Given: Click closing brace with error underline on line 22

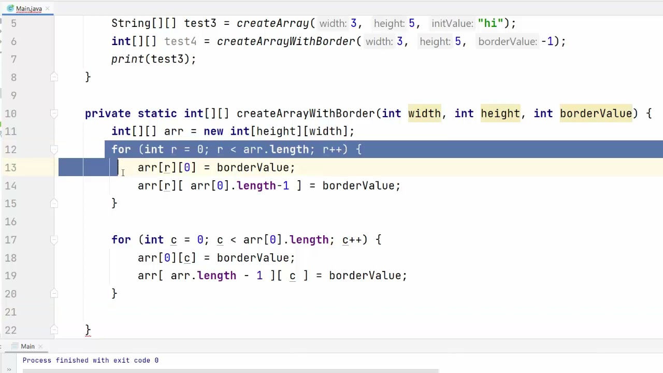Looking at the screenshot, I should pos(88,330).
